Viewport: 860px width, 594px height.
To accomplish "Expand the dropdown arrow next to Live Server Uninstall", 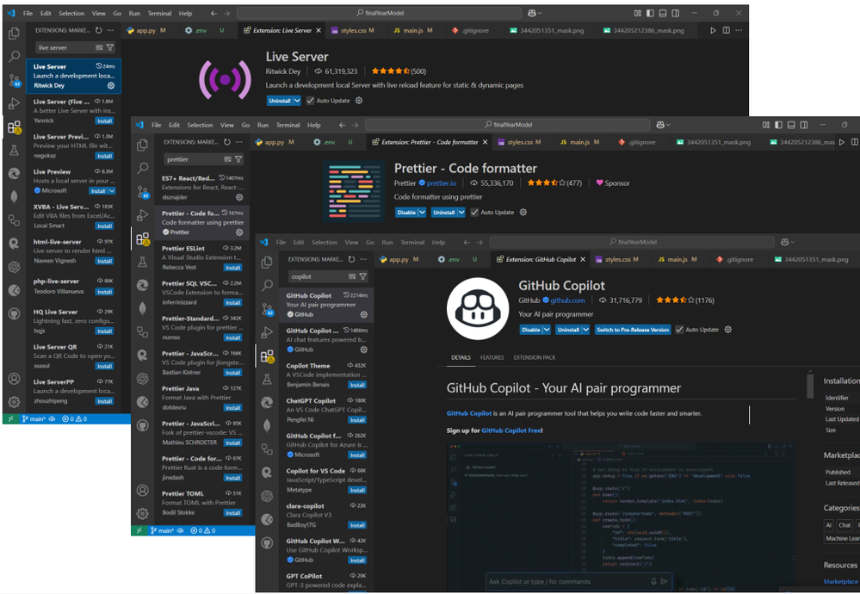I will coord(297,101).
